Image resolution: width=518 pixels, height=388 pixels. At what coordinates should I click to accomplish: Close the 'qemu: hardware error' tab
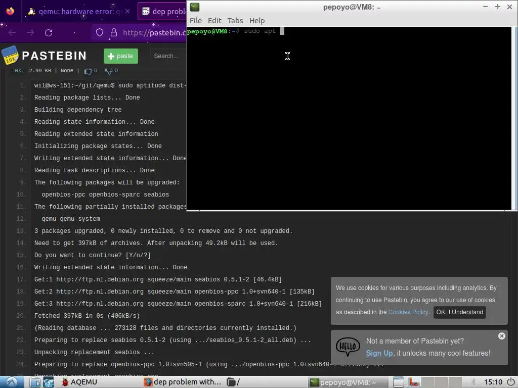click(127, 11)
